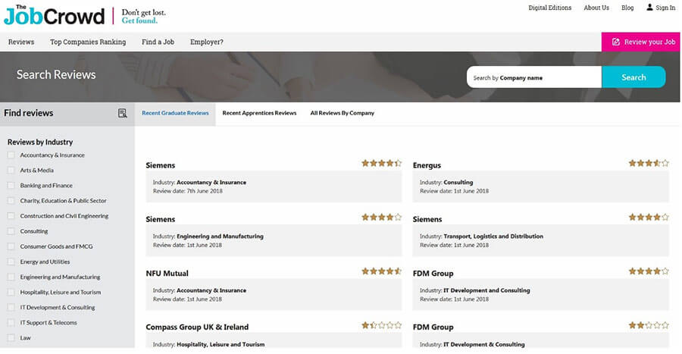Click the Search by Company name field
Viewport: 682px width, 354px height.
533,77
